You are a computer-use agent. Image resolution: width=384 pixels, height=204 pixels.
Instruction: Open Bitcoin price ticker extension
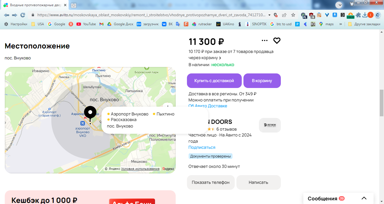coord(351,16)
